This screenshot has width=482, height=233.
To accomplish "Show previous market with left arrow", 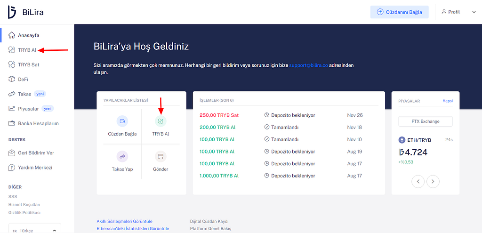I will pos(418,181).
